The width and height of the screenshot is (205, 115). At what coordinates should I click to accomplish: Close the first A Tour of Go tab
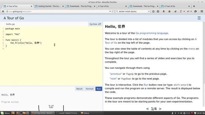[x=31, y=6]
